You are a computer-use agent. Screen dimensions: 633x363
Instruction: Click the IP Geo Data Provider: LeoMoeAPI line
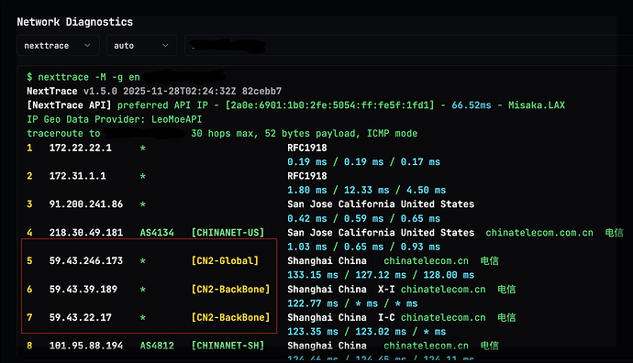click(x=115, y=119)
